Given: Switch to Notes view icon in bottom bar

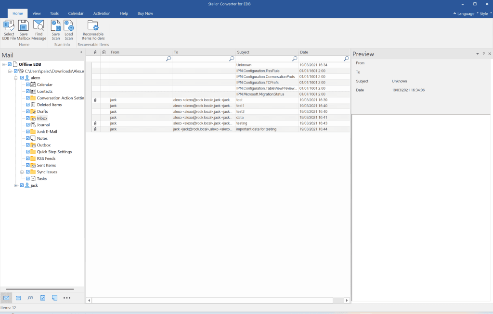Looking at the screenshot, I should click(x=54, y=298).
